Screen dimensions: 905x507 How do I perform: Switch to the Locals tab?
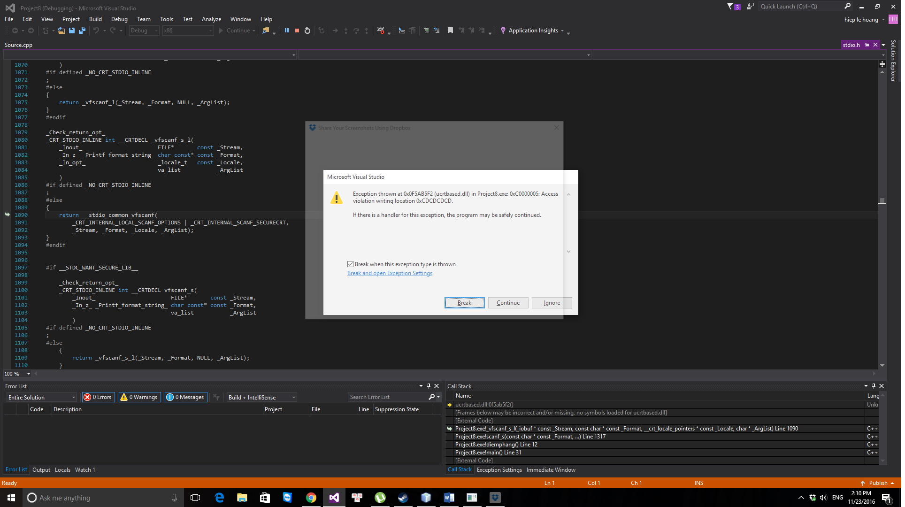tap(62, 470)
